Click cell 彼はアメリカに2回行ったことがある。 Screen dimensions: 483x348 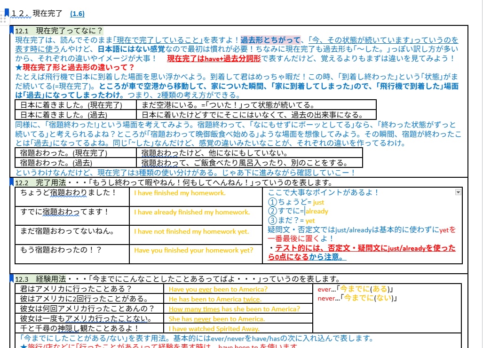tap(89, 299)
